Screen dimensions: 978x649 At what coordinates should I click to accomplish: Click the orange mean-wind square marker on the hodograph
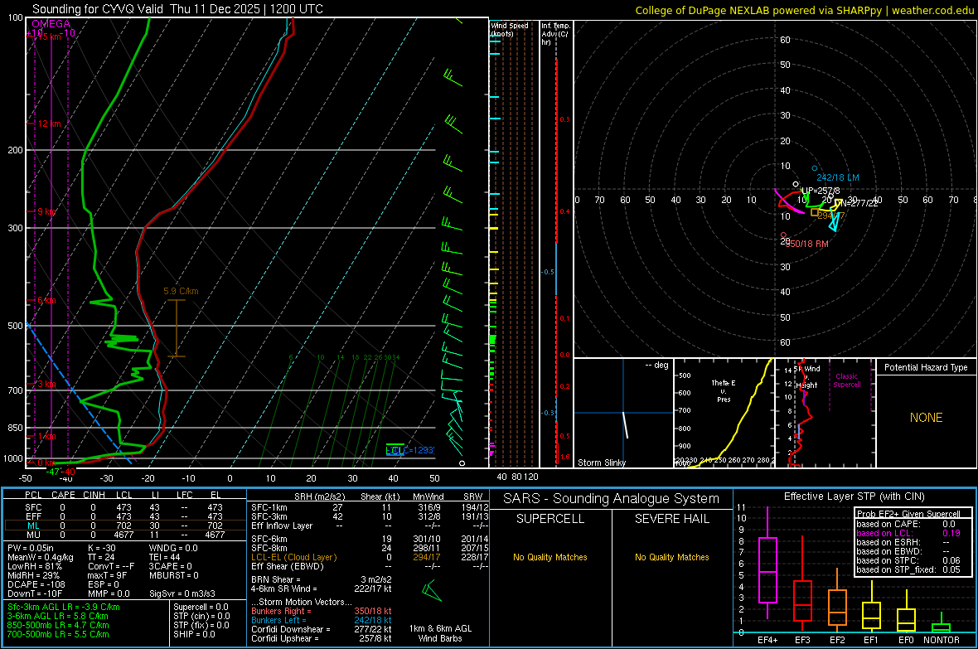point(815,212)
